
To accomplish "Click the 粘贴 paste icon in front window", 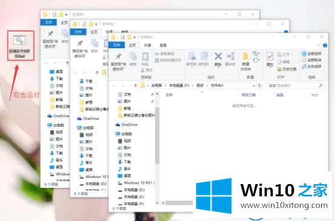I will click(x=145, y=59).
